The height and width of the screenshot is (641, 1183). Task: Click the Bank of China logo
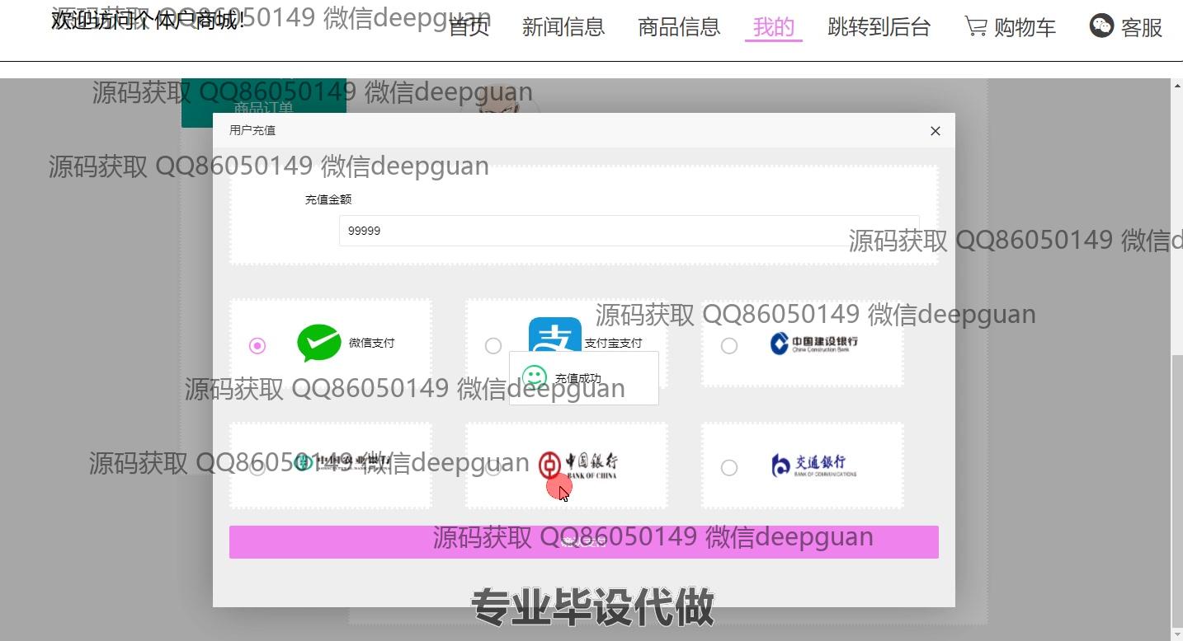click(x=577, y=465)
